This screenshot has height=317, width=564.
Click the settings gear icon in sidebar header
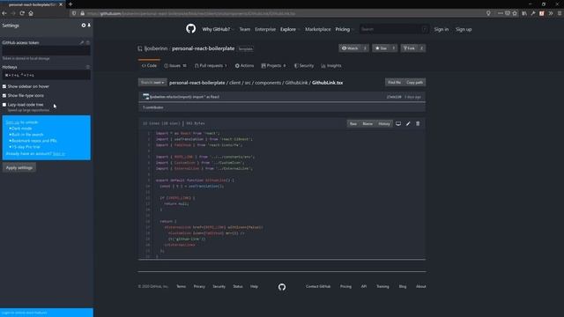pos(84,26)
